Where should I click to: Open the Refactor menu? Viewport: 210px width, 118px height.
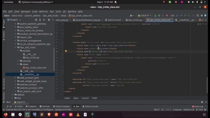coord(44,11)
